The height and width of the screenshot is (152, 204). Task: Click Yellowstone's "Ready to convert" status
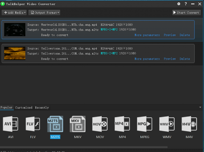[55, 59]
